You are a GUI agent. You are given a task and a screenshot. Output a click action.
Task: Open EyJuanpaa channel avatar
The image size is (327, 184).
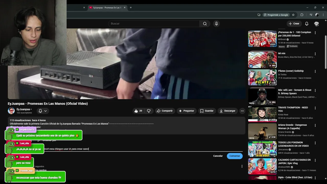pos(11,111)
